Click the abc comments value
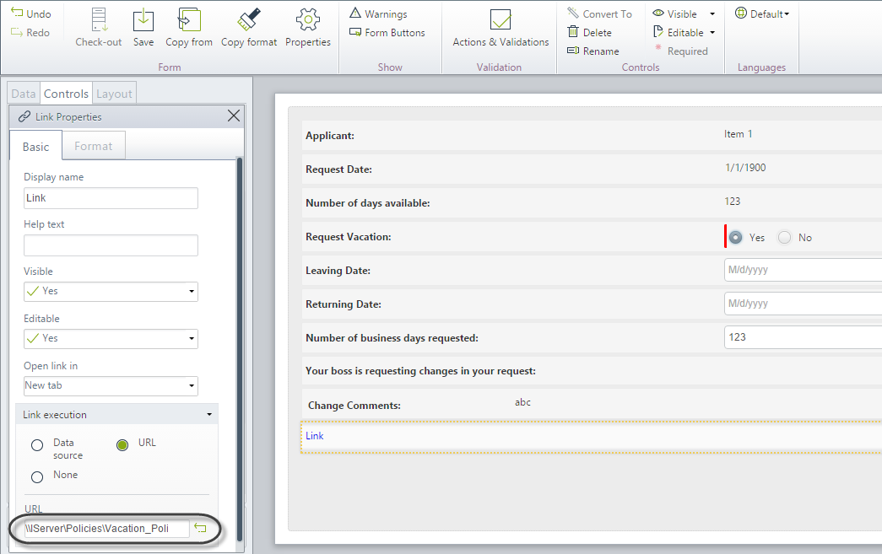Viewport: 882px width, 554px height. click(x=522, y=402)
